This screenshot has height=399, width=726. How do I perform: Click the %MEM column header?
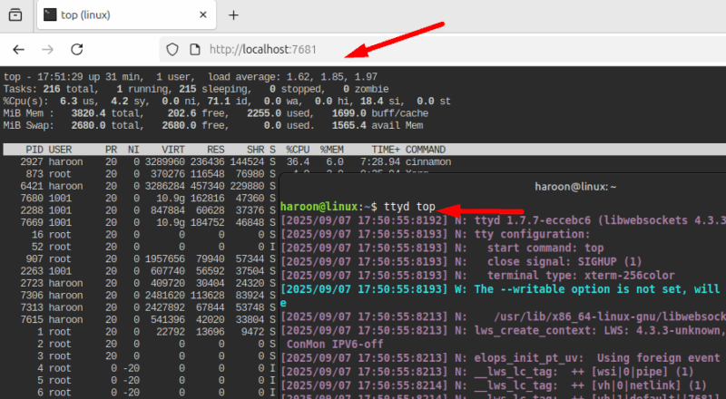pos(331,150)
